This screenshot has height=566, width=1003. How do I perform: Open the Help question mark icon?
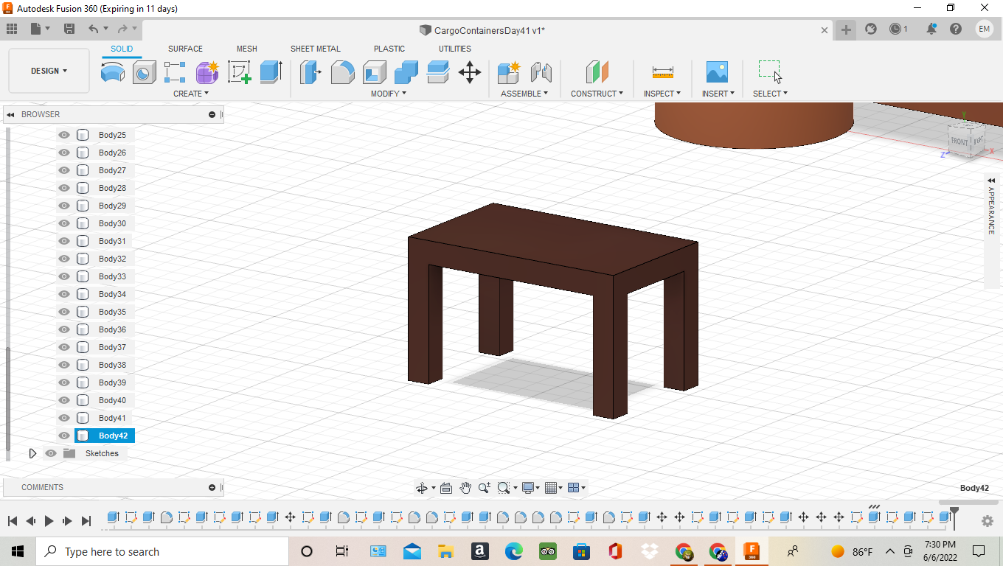(x=956, y=29)
